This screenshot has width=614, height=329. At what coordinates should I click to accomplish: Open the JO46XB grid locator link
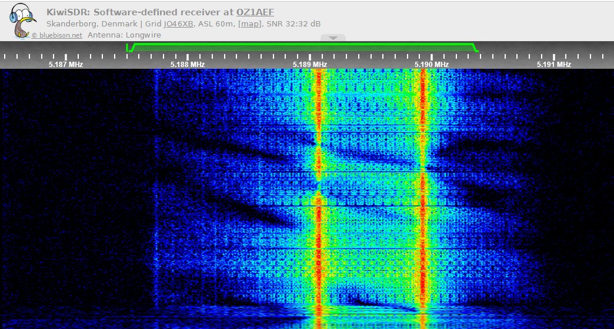coord(179,24)
